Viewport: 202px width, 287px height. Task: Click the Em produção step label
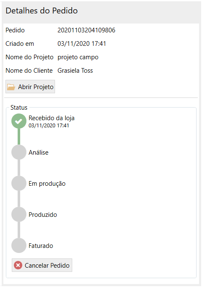click(x=47, y=184)
